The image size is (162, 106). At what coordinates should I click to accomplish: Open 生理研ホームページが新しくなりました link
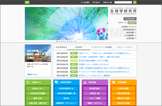click(x=94, y=64)
